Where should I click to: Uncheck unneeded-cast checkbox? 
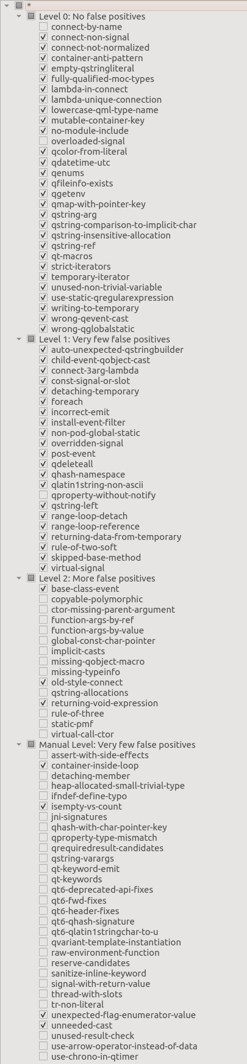tap(43, 1025)
